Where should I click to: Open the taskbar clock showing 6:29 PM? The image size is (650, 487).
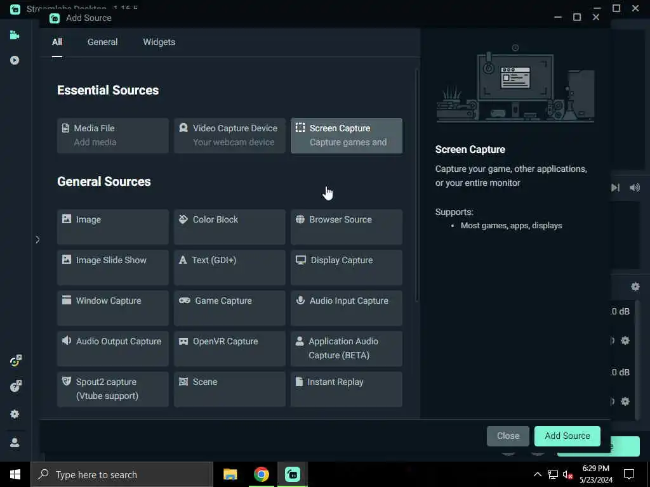tap(595, 474)
